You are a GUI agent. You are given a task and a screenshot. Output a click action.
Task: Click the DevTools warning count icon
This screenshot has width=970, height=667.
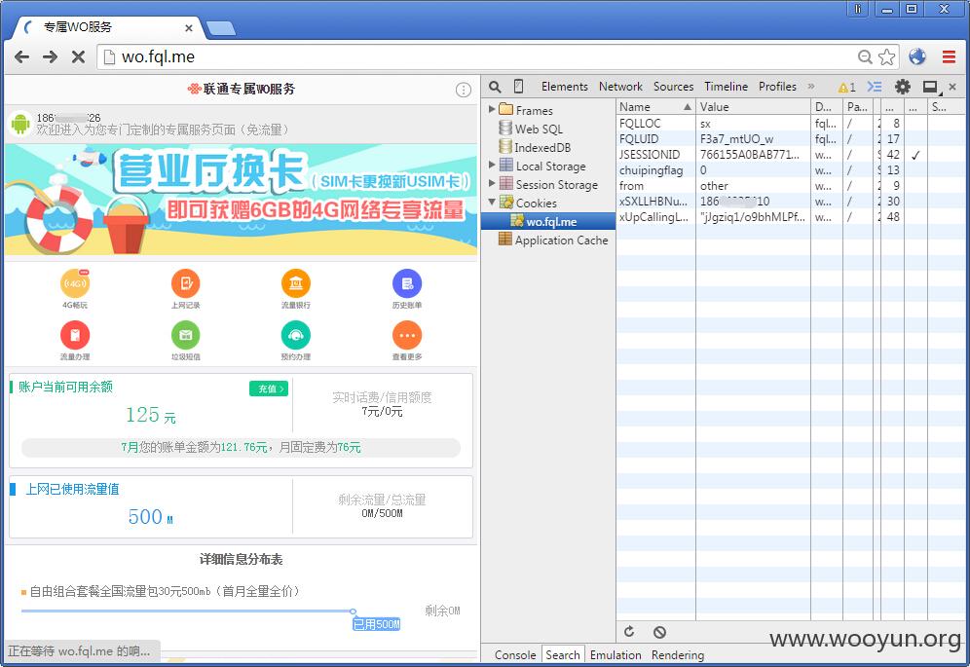(x=847, y=88)
